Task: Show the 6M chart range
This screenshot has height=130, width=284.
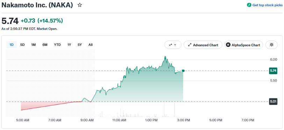Action: [x=45, y=45]
